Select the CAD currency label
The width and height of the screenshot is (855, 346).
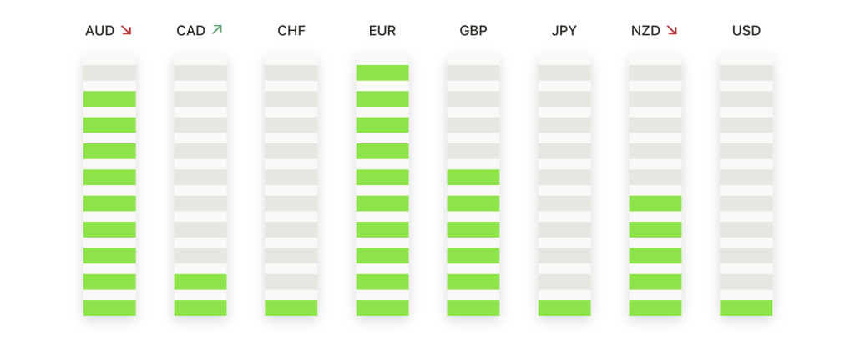[191, 31]
